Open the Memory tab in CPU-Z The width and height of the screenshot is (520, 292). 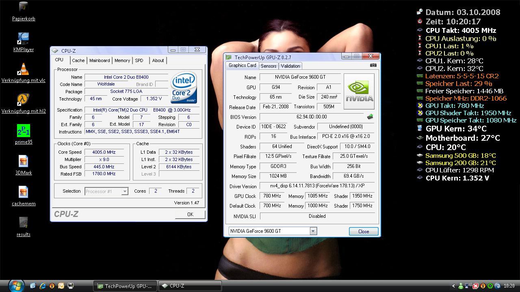122,60
